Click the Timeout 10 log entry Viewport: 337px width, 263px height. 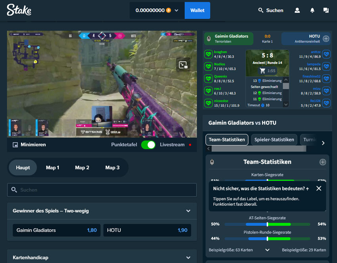258,105
